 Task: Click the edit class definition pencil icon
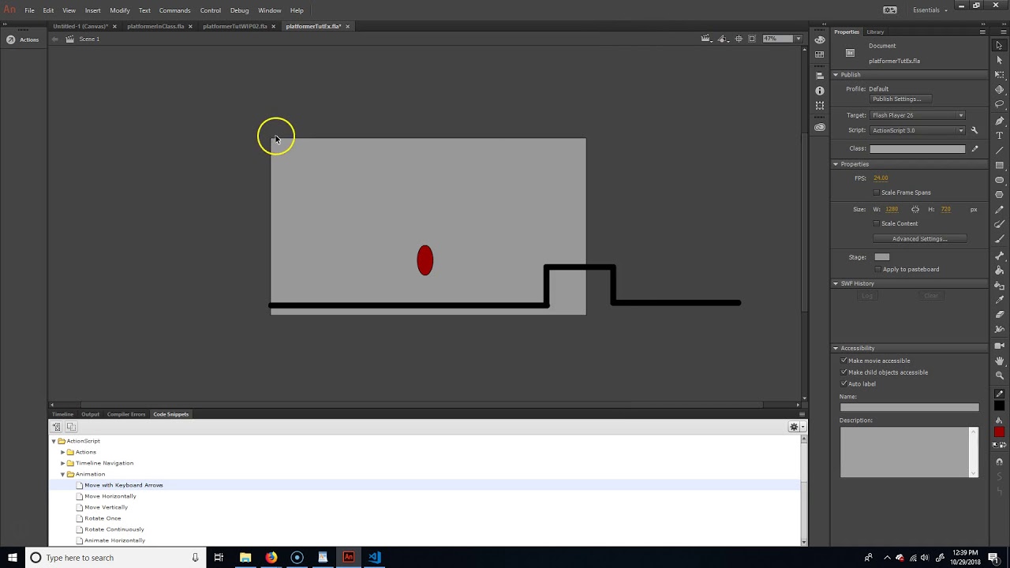tap(974, 148)
